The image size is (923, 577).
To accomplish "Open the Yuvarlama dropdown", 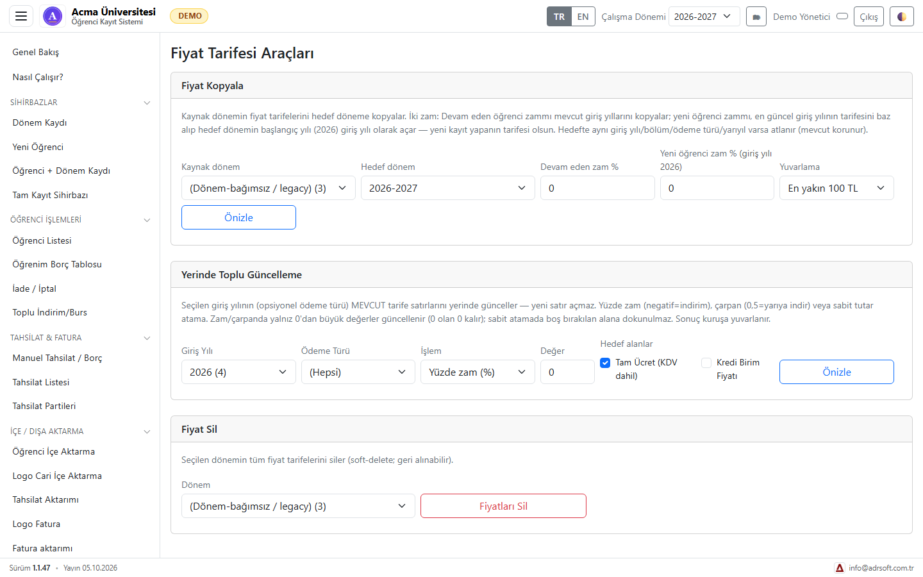I will pos(836,188).
